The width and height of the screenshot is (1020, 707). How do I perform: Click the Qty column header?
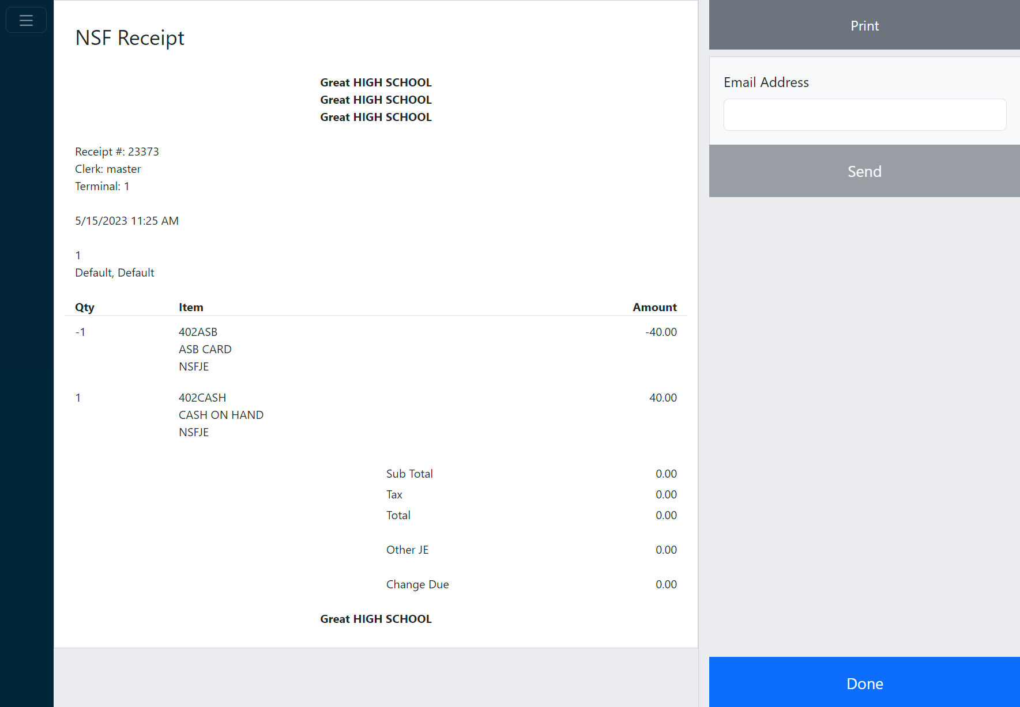point(84,307)
